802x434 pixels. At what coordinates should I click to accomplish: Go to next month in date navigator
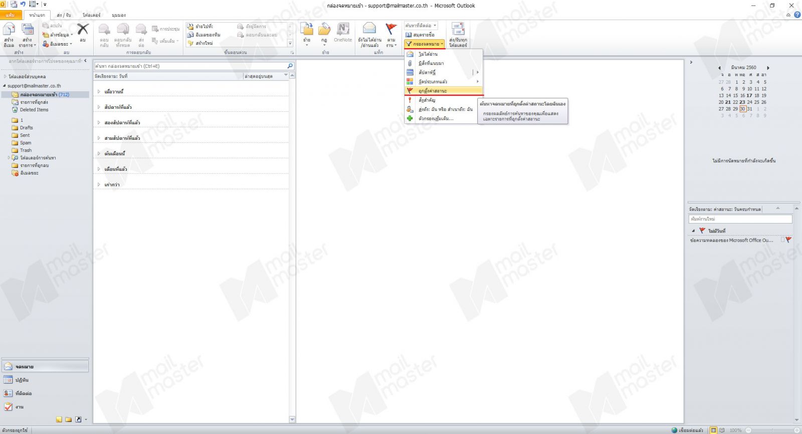[x=767, y=68]
